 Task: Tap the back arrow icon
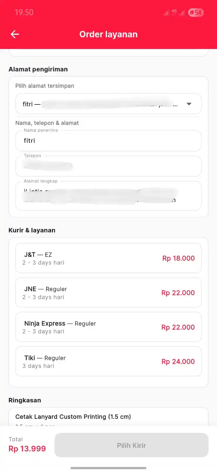tap(15, 34)
